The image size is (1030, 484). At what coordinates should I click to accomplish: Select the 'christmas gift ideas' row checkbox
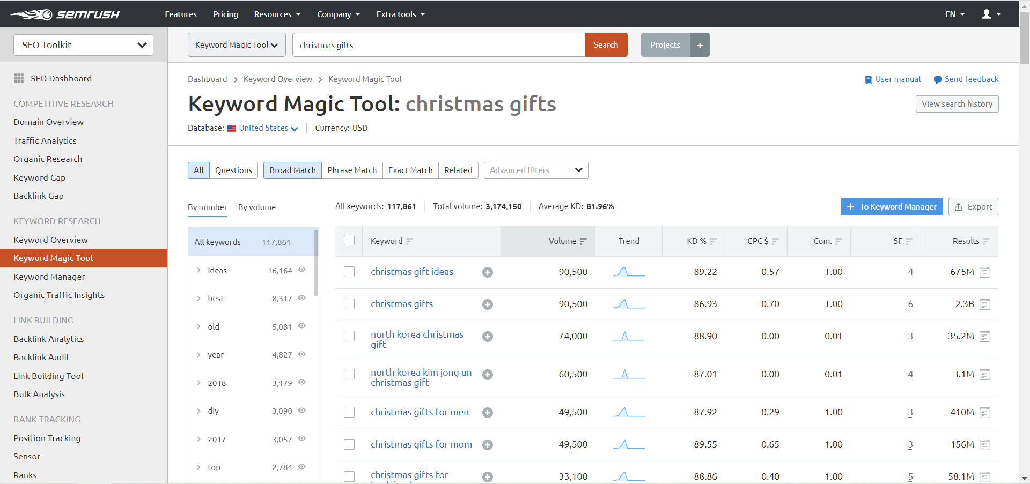349,272
